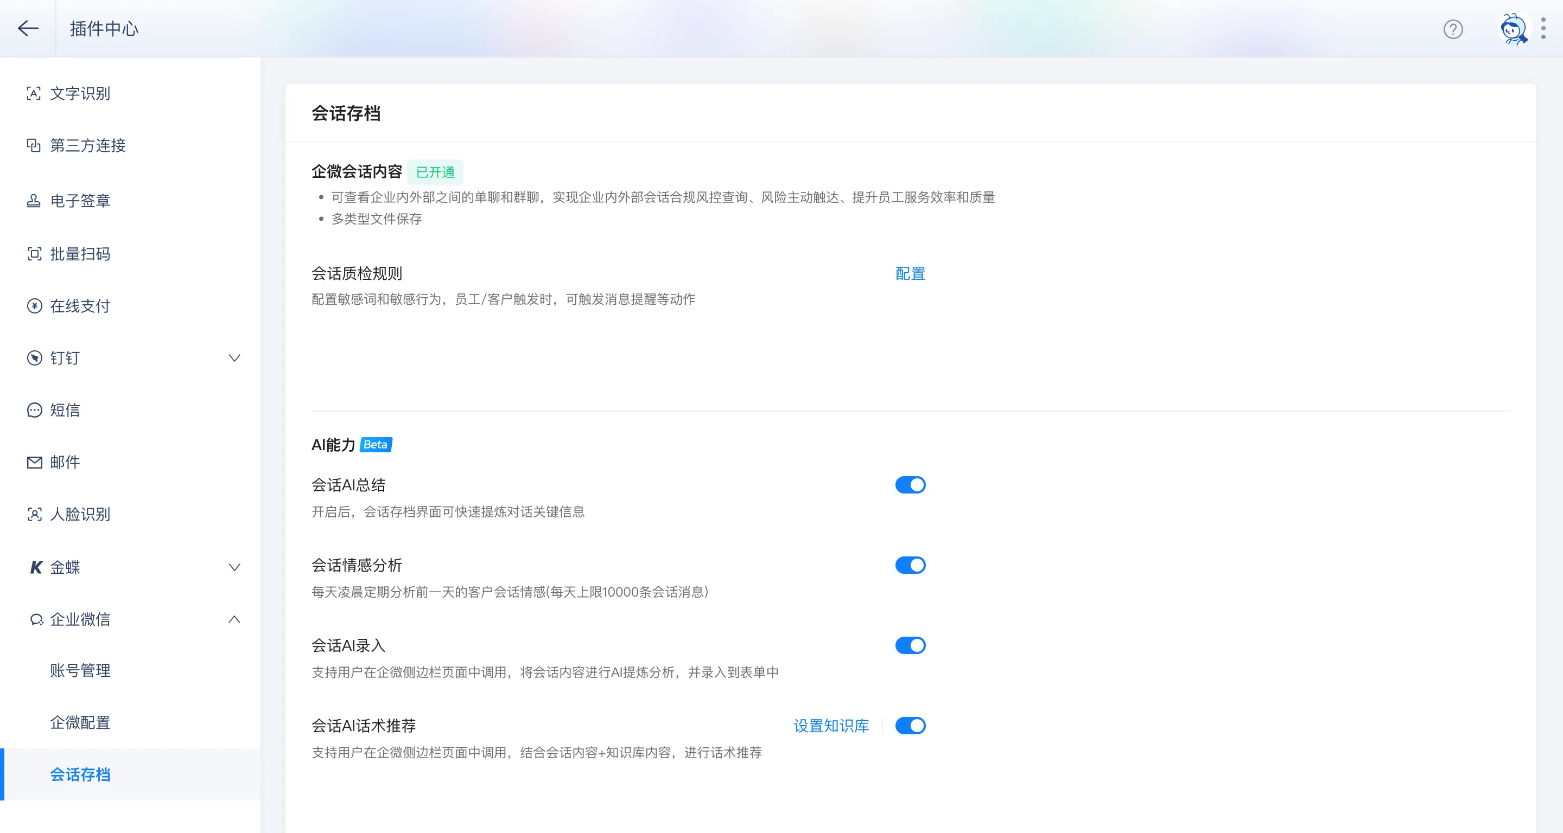Enable the 会话AI总结 toggle

tap(910, 484)
